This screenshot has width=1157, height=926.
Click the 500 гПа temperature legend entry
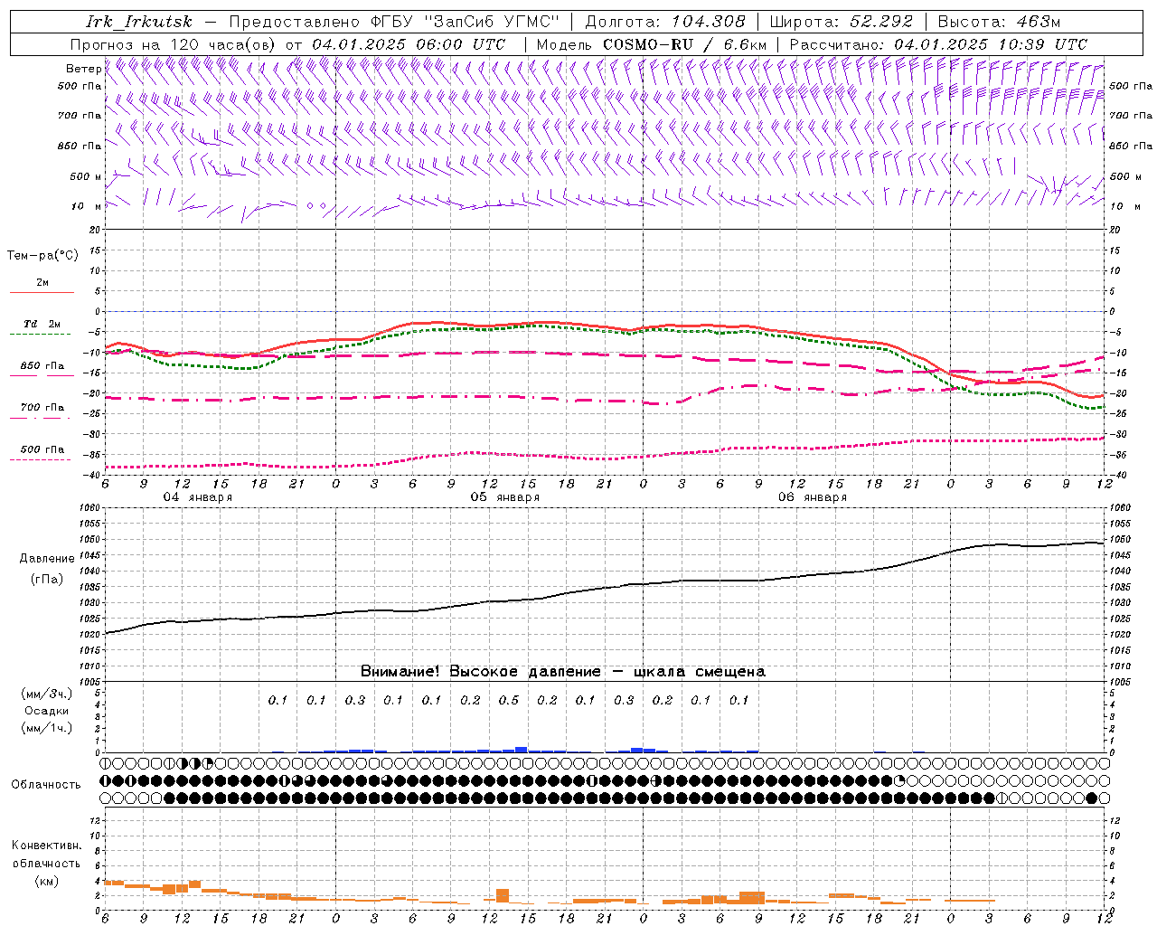point(42,449)
